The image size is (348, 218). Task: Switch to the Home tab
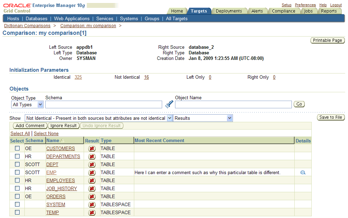(177, 11)
